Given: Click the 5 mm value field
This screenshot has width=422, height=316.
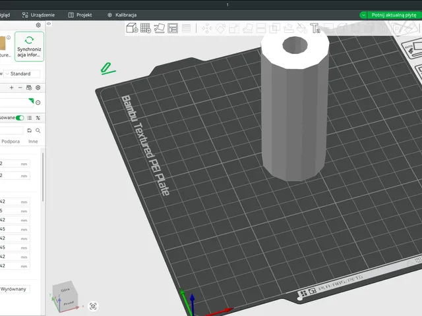Looking at the screenshot, I should click(x=15, y=211).
